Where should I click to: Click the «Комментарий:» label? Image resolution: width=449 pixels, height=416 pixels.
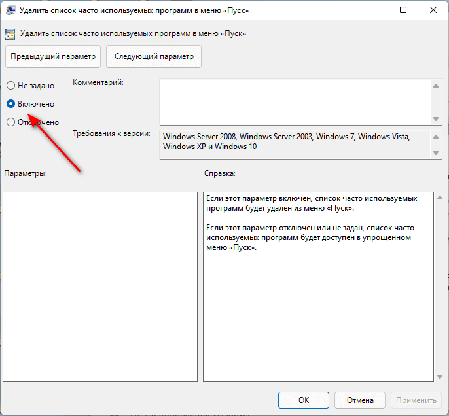pyautogui.click(x=98, y=82)
